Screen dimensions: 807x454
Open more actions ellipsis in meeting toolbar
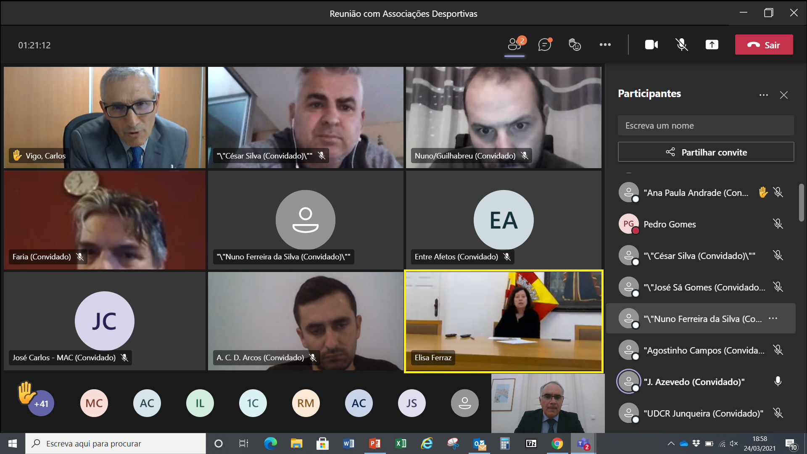coord(605,45)
